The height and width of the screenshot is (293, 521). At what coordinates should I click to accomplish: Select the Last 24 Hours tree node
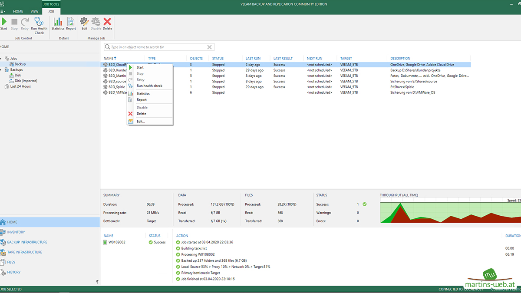pos(20,86)
